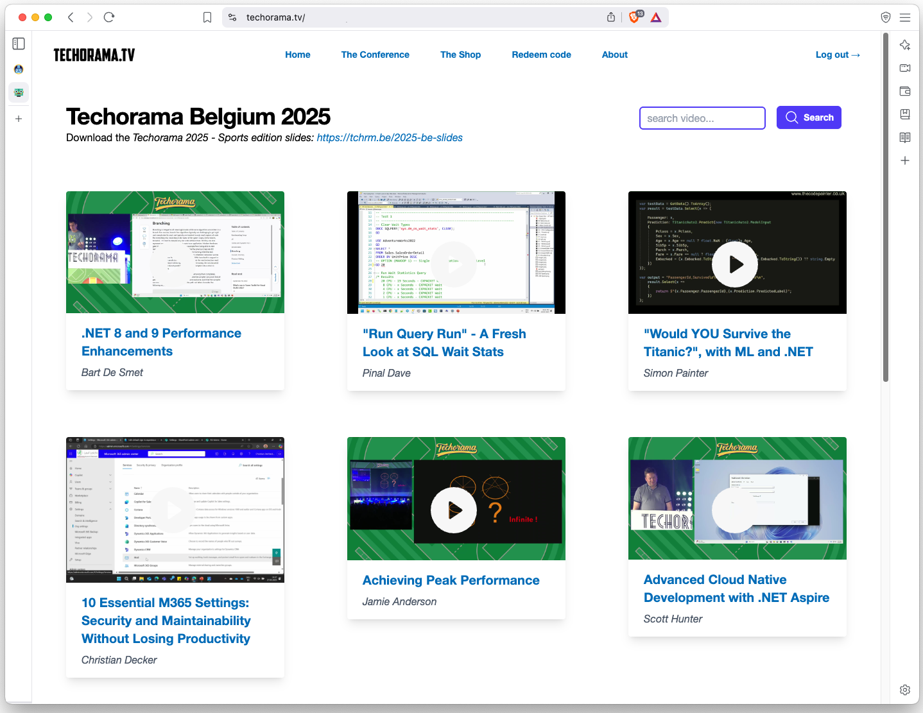Open the Reading list icon in sidebar
This screenshot has width=923, height=713.
[x=905, y=137]
